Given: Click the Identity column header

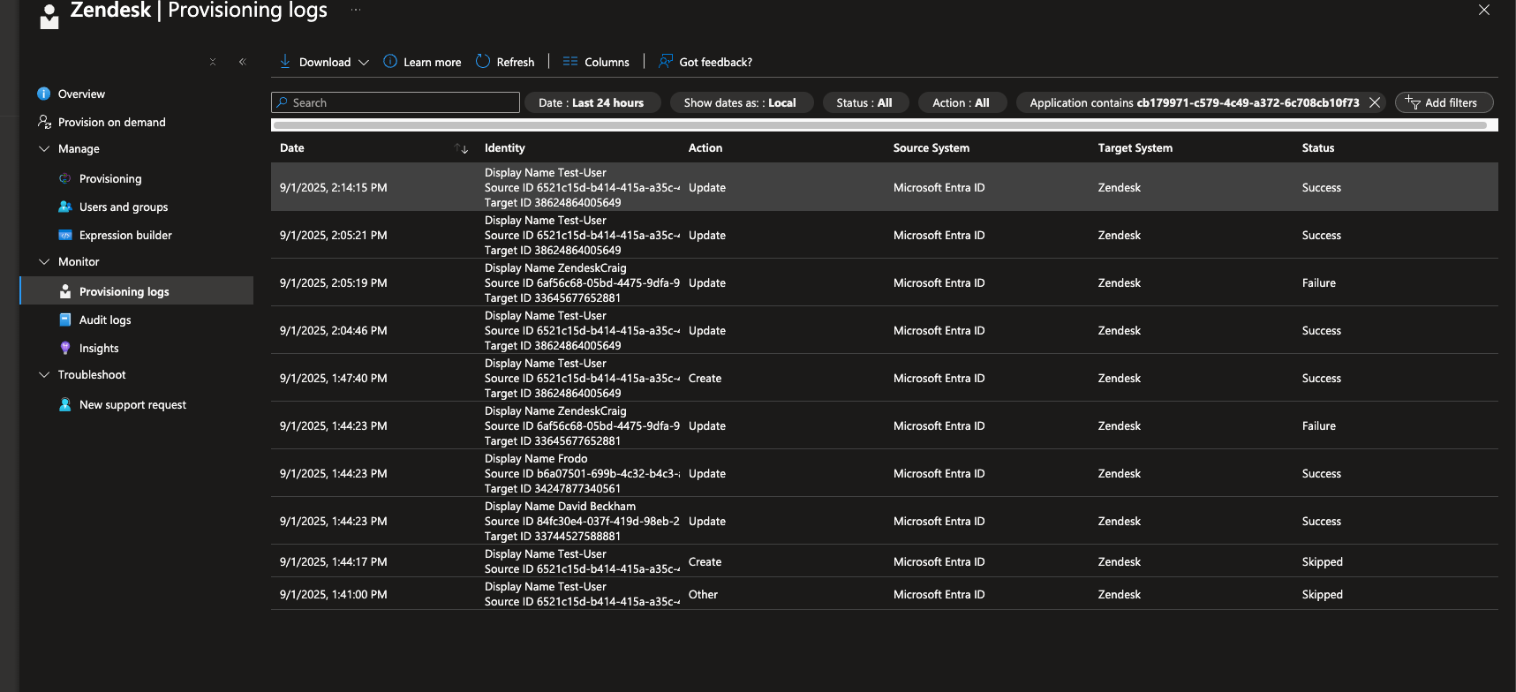Looking at the screenshot, I should 505,148.
